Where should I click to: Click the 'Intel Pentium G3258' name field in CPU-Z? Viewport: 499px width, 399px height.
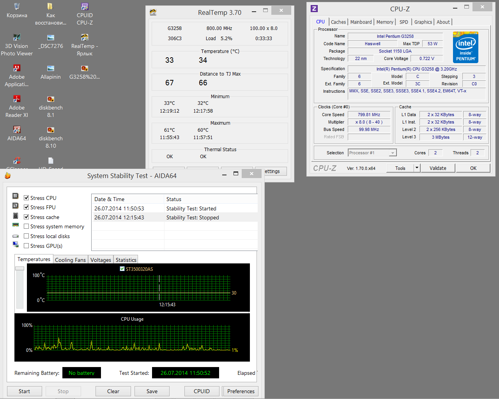coord(395,36)
